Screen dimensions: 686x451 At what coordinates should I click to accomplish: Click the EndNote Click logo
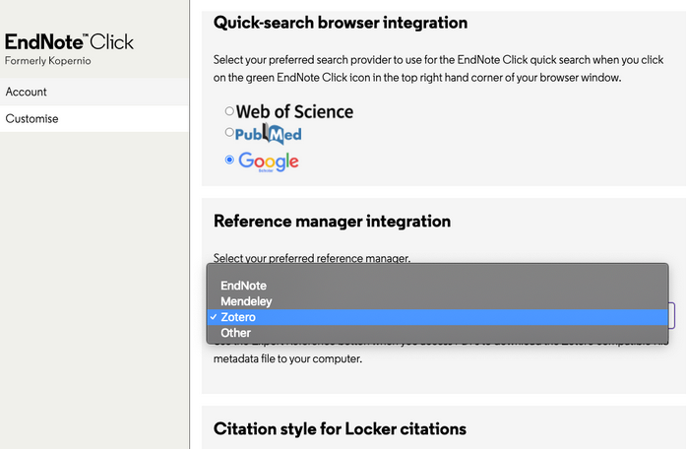[69, 42]
